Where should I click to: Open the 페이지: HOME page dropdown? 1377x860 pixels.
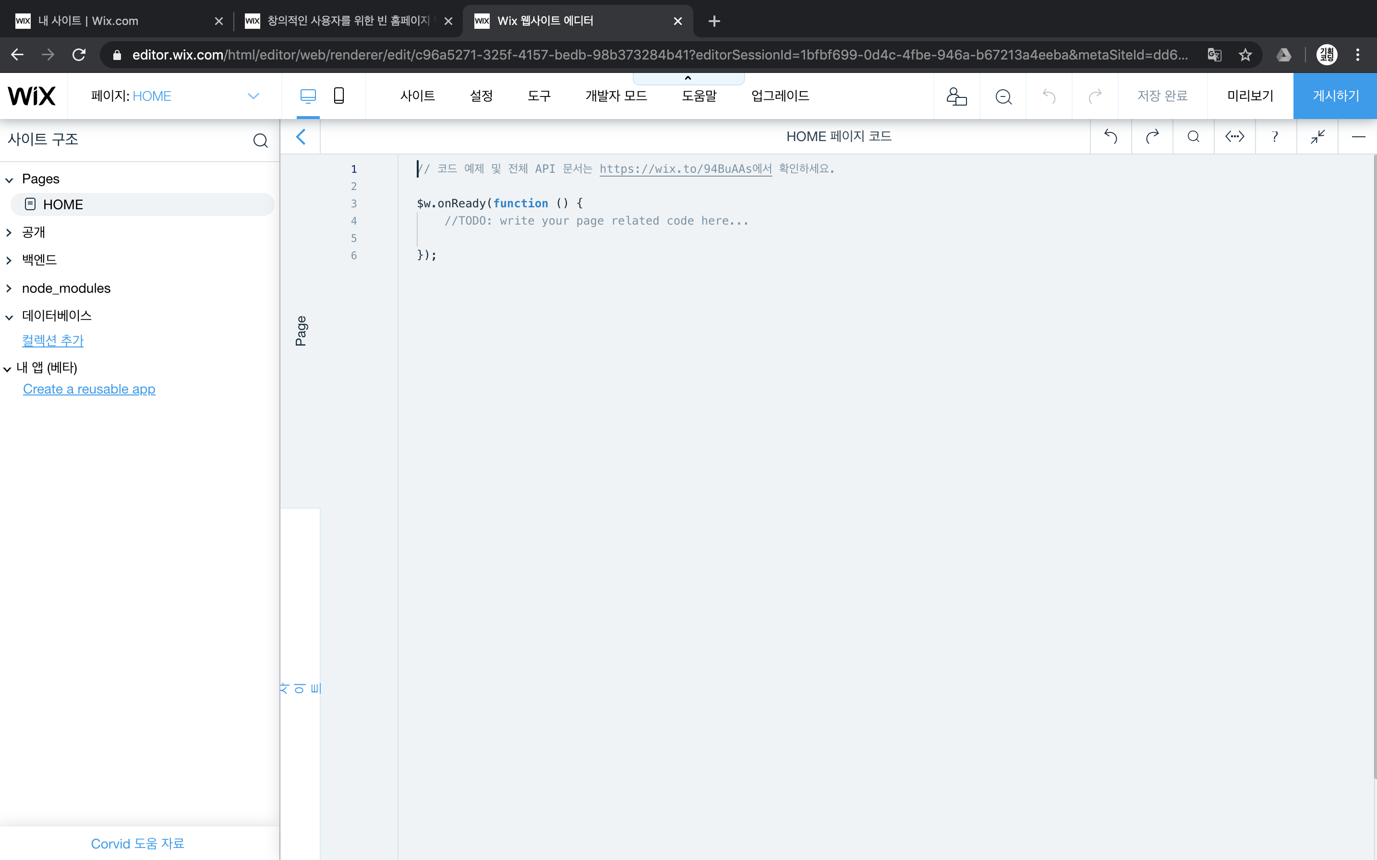pyautogui.click(x=253, y=96)
